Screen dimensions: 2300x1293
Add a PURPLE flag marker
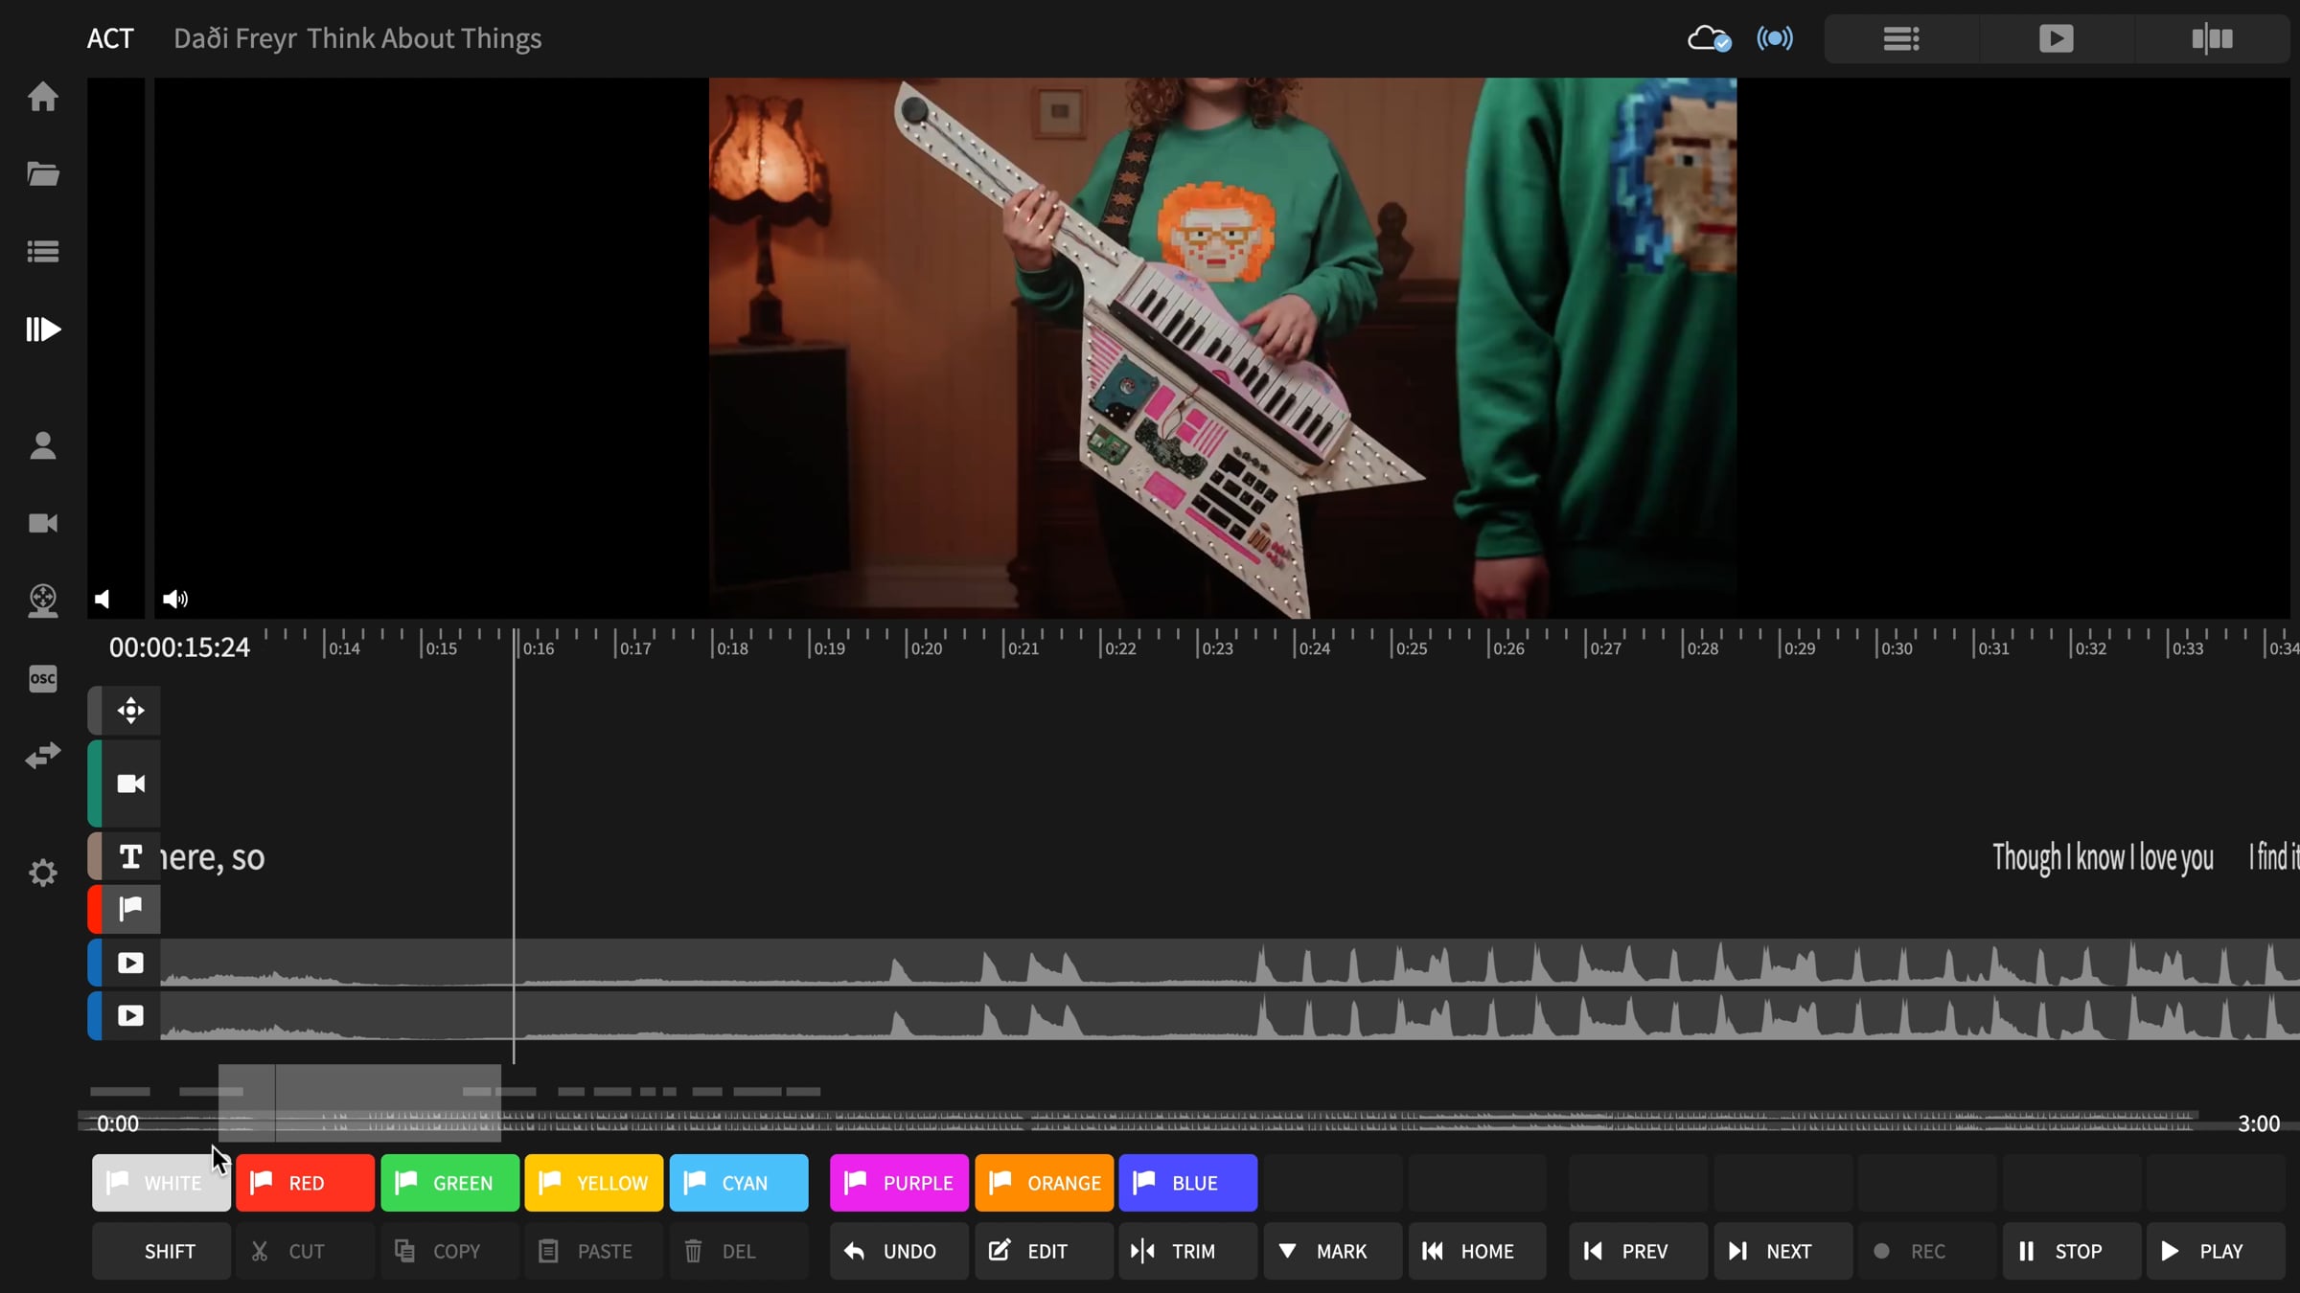(899, 1183)
